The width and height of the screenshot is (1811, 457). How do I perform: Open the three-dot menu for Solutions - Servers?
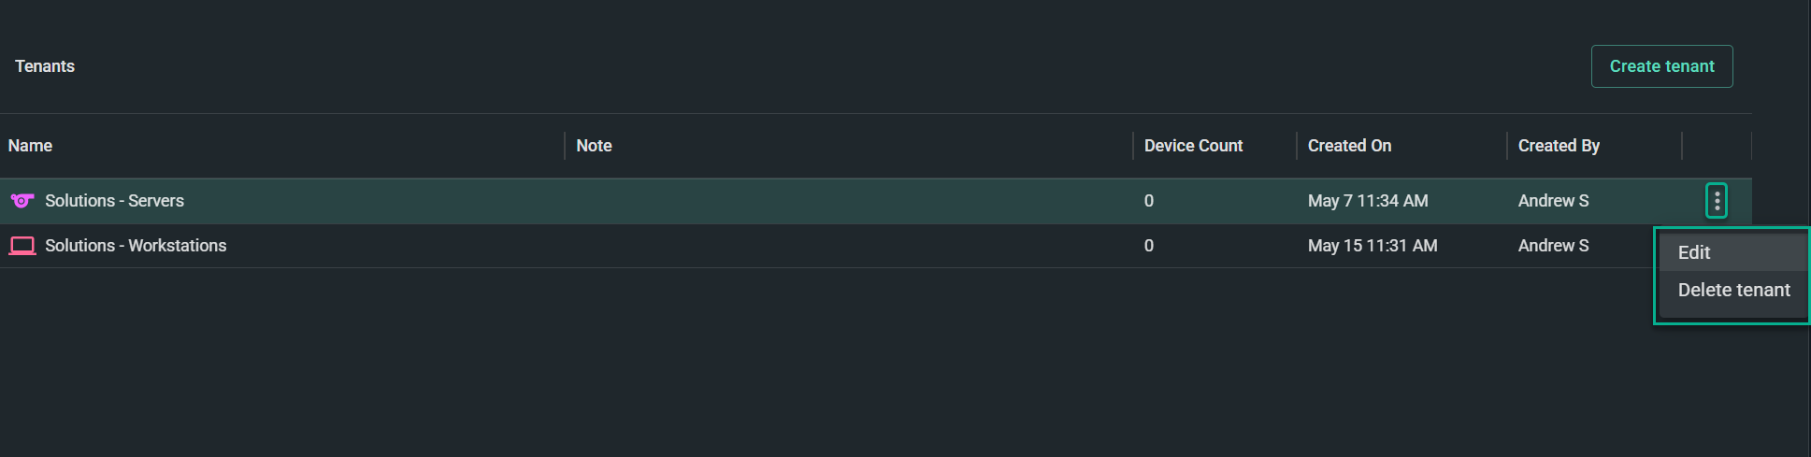(1717, 201)
